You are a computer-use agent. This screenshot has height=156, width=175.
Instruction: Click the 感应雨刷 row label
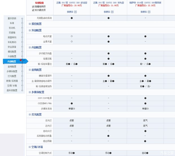click(x=47, y=141)
